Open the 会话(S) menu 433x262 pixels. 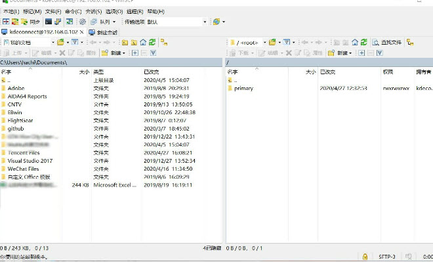click(x=94, y=12)
